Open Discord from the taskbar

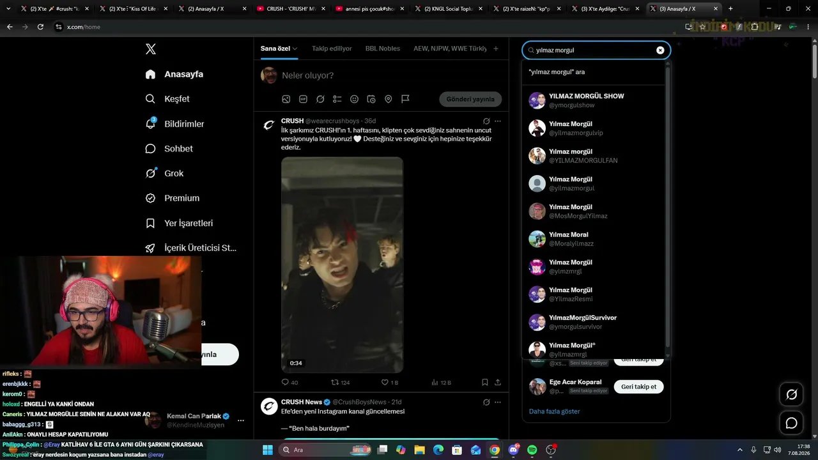(513, 450)
